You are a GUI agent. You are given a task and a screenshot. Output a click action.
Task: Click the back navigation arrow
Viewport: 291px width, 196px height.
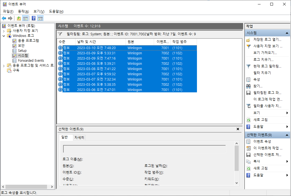click(4, 18)
